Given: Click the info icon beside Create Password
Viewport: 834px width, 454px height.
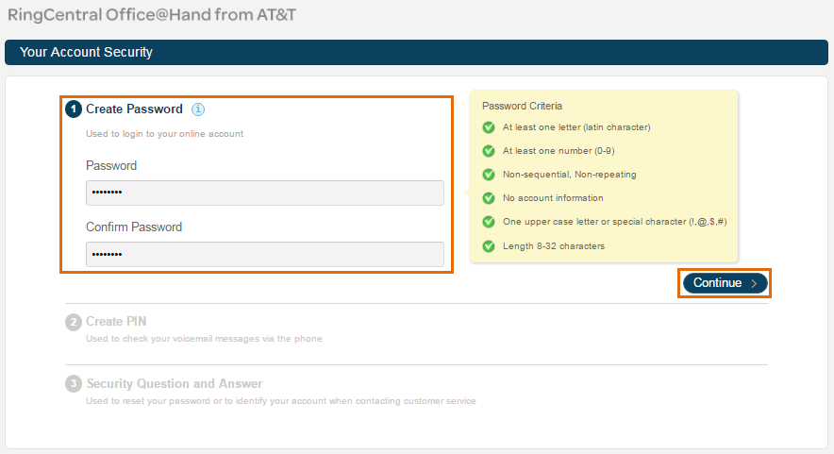Looking at the screenshot, I should pyautogui.click(x=198, y=109).
